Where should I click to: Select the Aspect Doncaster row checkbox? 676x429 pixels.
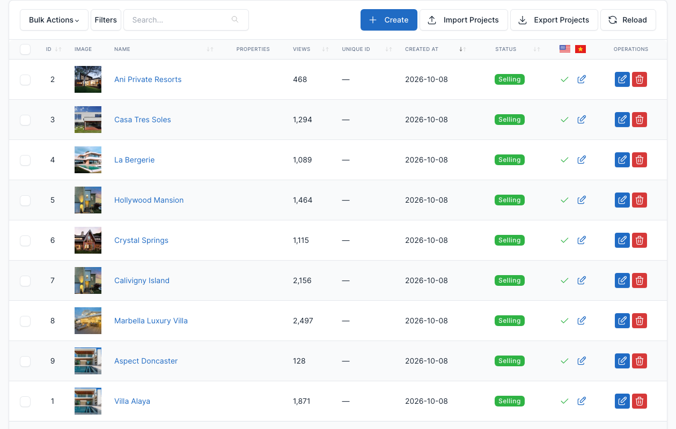click(x=25, y=361)
